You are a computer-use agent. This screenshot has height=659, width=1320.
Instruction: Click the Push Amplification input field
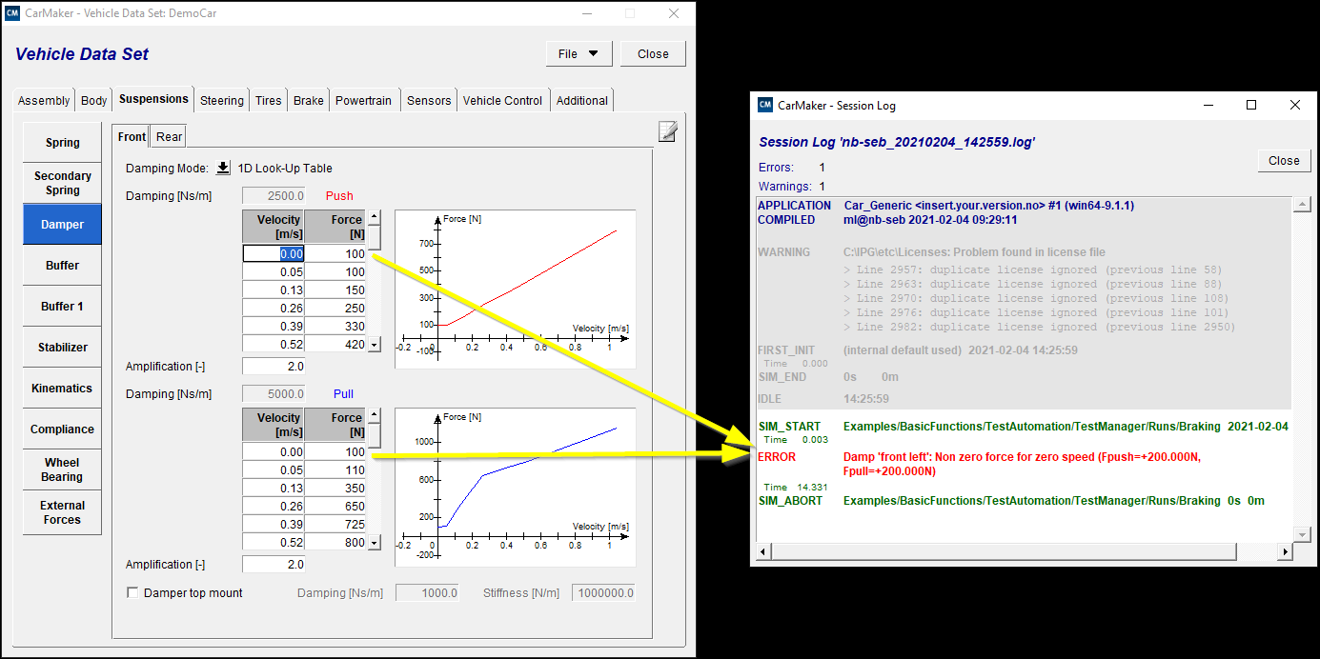pos(274,367)
